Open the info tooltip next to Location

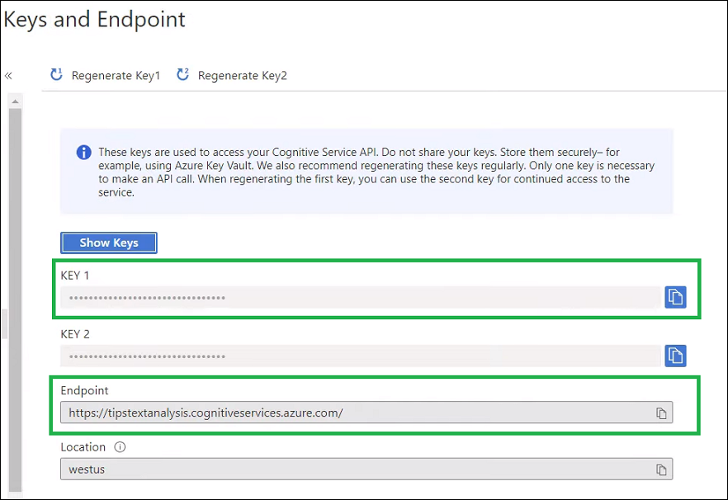[120, 447]
